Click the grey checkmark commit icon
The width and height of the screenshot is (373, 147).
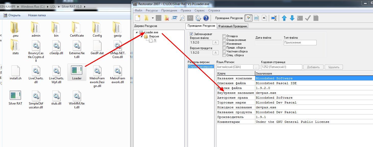pyautogui.click(x=308, y=18)
